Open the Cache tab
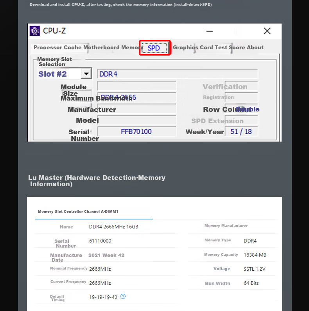The height and width of the screenshot is (311, 309). (x=73, y=47)
